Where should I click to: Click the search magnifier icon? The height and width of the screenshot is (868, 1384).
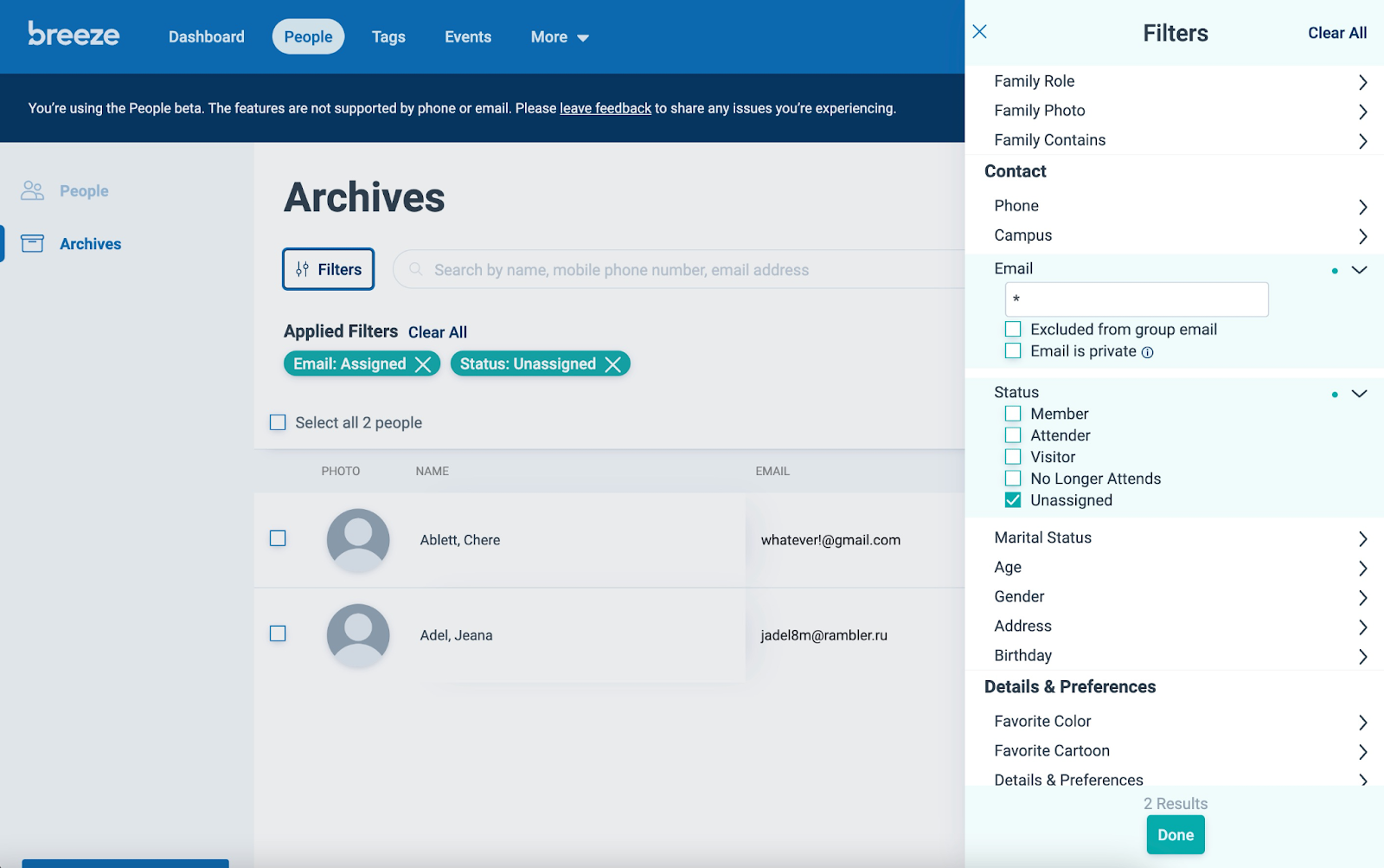click(416, 269)
